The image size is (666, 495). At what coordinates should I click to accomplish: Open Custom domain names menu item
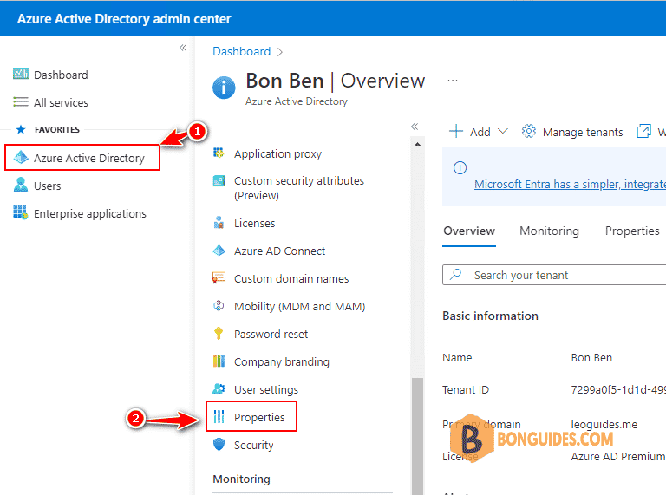click(291, 278)
